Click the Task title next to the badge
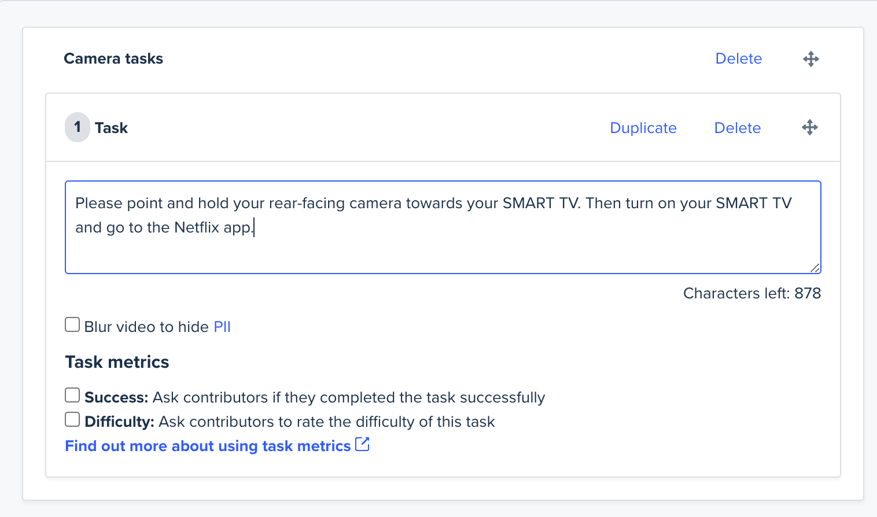The width and height of the screenshot is (877, 517). pyautogui.click(x=111, y=128)
